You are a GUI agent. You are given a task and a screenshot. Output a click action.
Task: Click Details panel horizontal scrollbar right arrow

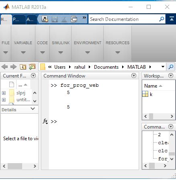coord(35,166)
